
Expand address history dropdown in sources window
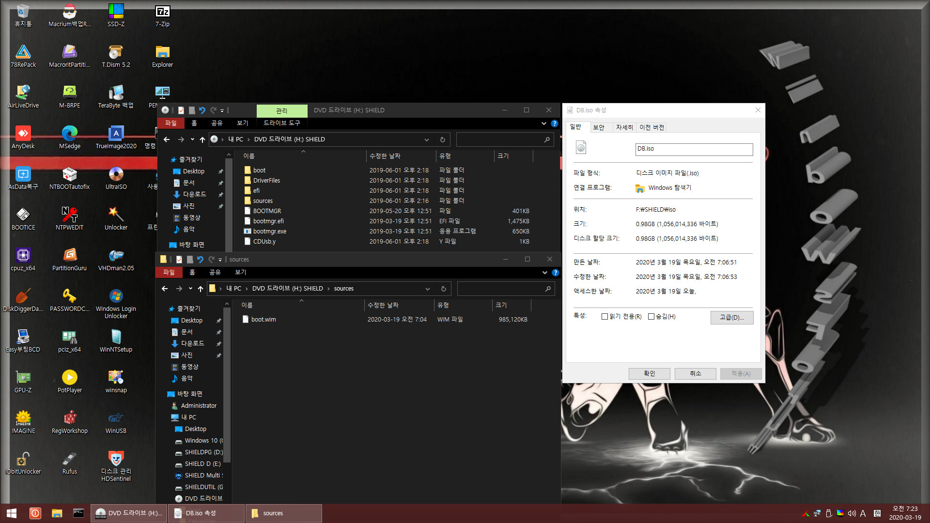pyautogui.click(x=428, y=289)
